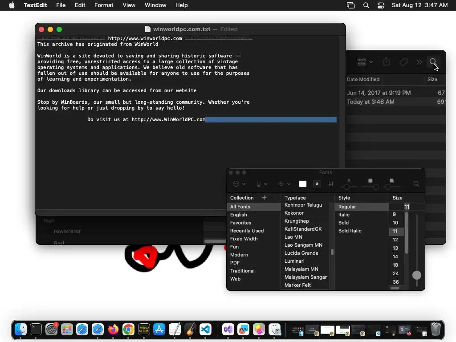
Task: Open the File menu
Action: pos(61,5)
